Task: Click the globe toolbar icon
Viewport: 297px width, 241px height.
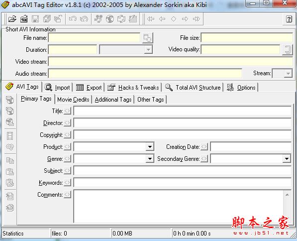Action: [110, 19]
